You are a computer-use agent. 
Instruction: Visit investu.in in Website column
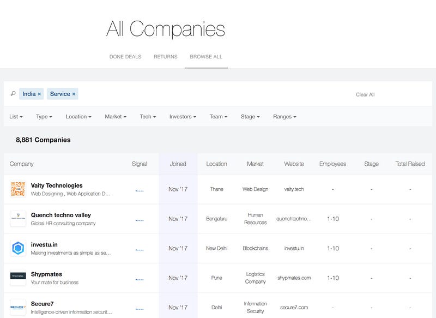(294, 248)
